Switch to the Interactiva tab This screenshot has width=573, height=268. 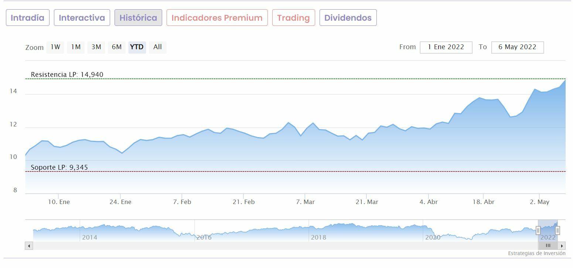(x=82, y=18)
